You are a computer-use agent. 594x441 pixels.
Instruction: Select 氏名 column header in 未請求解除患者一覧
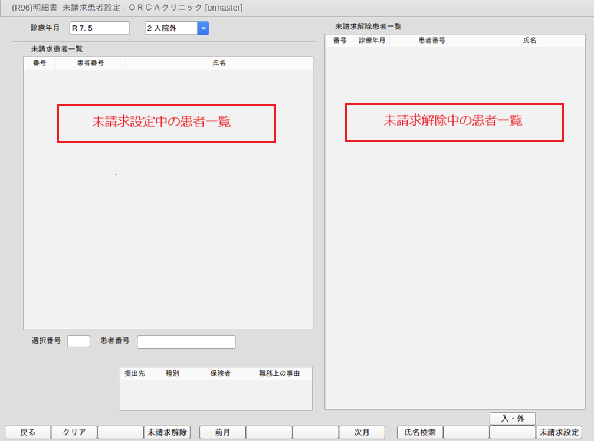[529, 41]
